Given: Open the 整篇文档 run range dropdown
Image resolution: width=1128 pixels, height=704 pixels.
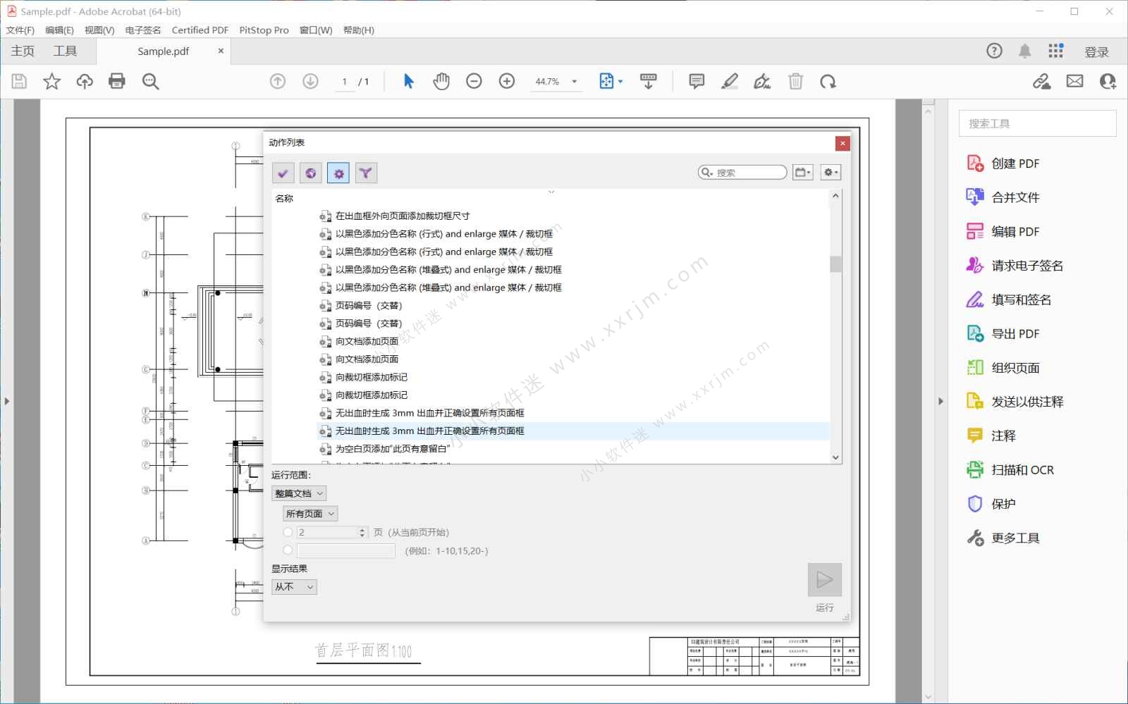Looking at the screenshot, I should [x=299, y=493].
